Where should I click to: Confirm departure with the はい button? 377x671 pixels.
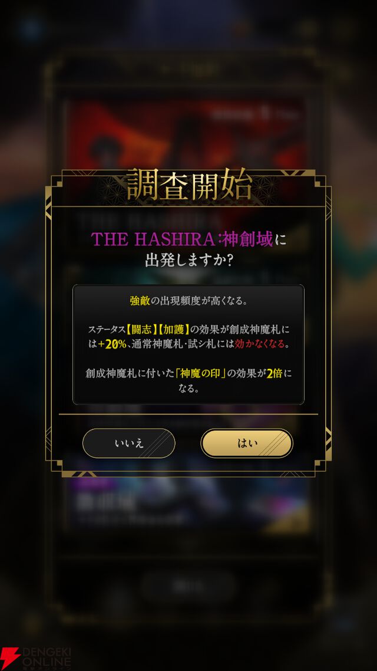coord(247,443)
